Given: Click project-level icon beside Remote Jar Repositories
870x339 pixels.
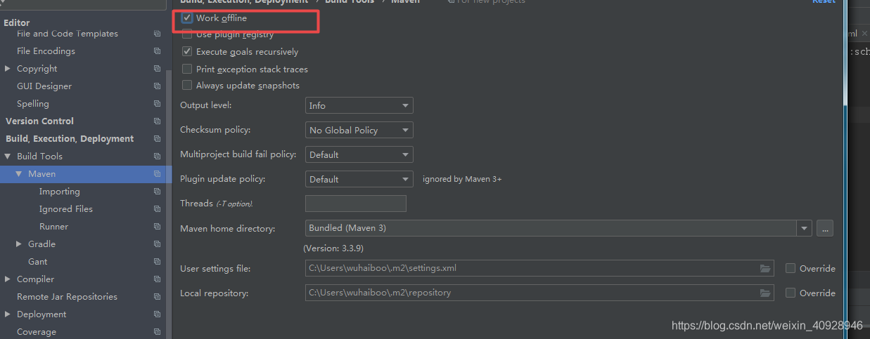Looking at the screenshot, I should (x=157, y=297).
